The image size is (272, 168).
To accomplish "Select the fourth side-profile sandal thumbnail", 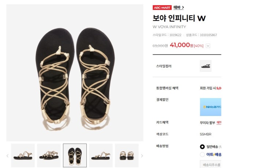I will click(x=101, y=156).
